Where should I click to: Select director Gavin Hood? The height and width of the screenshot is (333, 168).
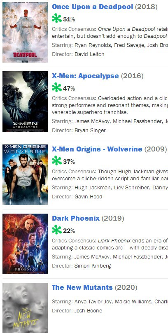[x=89, y=197]
